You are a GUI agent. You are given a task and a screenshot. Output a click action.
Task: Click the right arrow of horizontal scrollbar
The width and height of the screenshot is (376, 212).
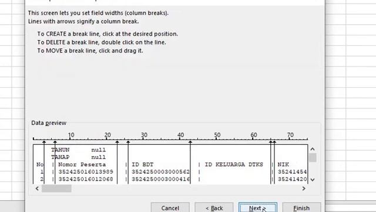[x=304, y=188]
